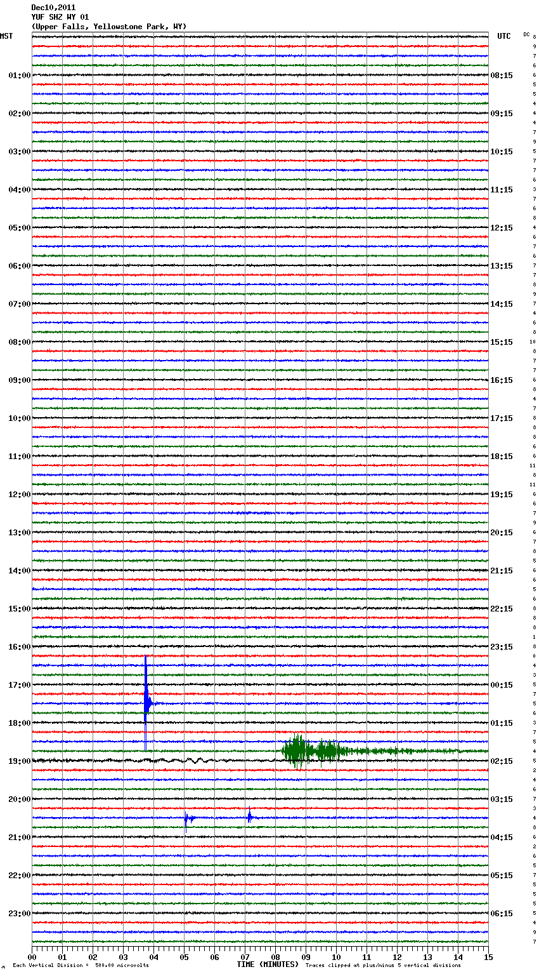Select the 04:00 MST time label
Screen dimensions: 539x974
(19, 190)
